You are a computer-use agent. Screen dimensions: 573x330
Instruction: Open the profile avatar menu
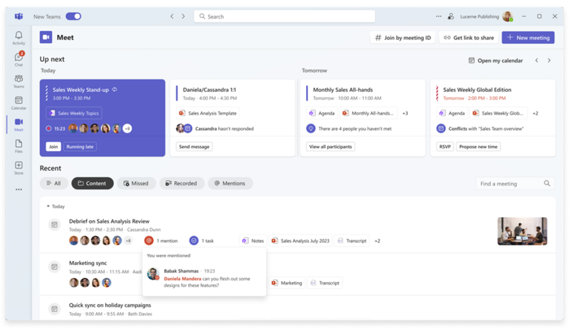508,16
